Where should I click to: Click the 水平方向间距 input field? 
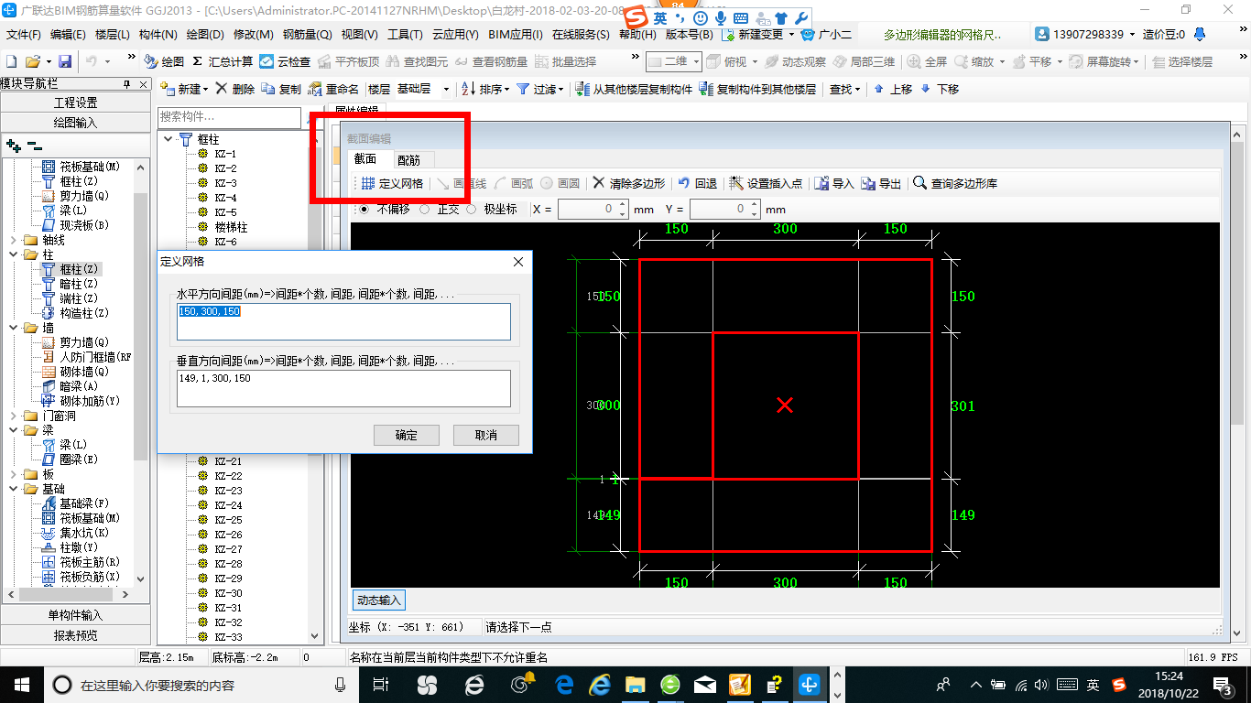(343, 322)
